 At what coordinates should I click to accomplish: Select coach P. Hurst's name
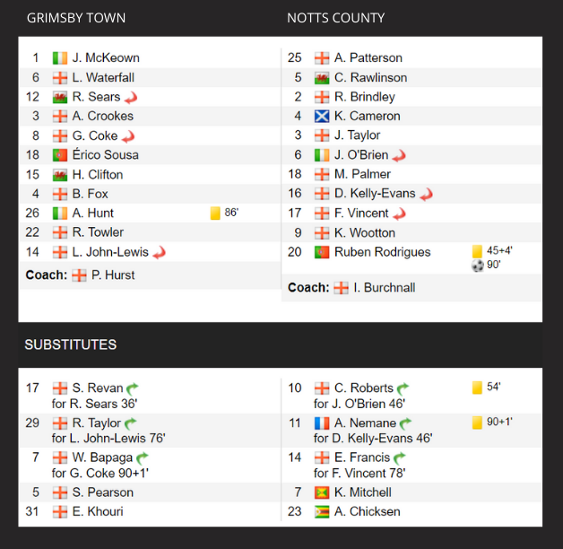115,275
